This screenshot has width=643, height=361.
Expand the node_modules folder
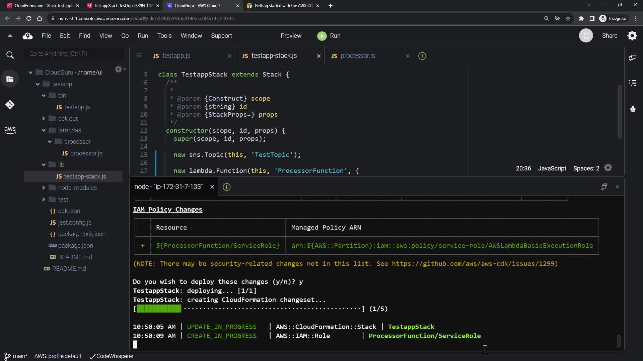coord(44,188)
